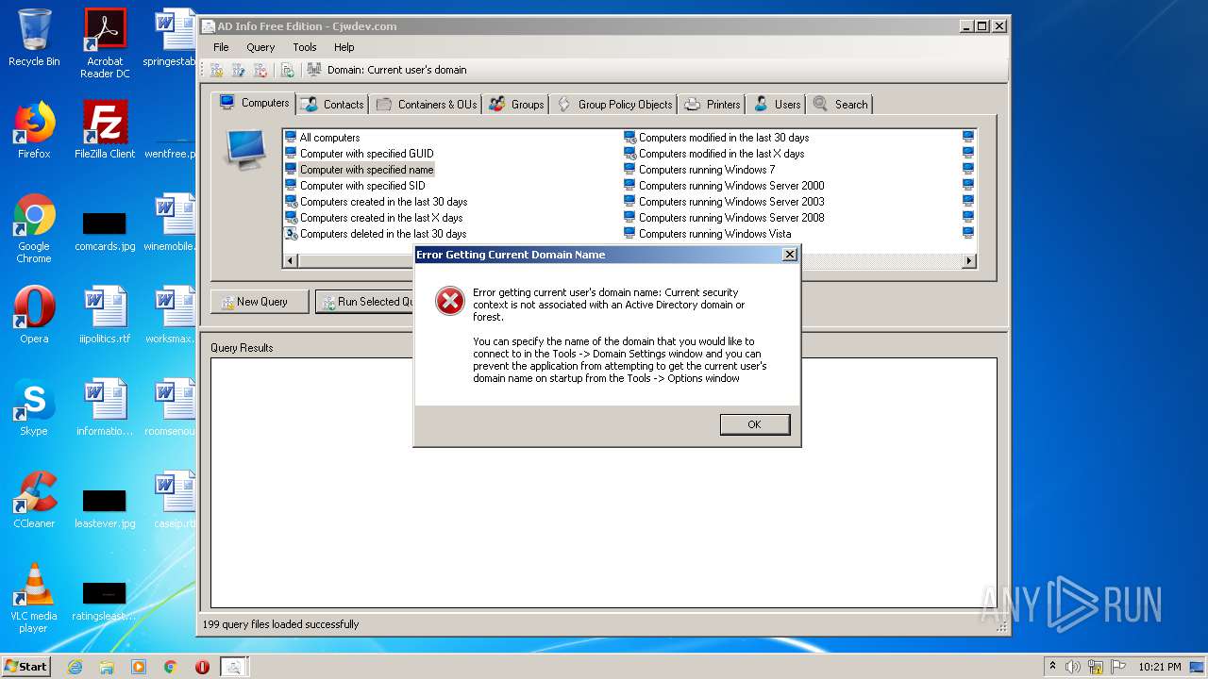
Task: Select the Skype desktop icon
Action: point(34,407)
